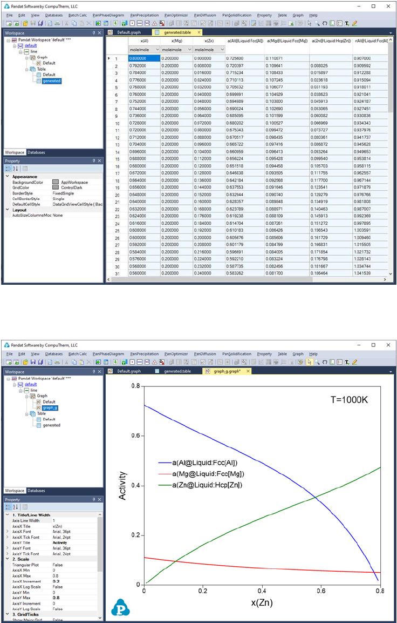Viewport: 397px width, 623px height.
Task: Close the generated.table tab in the table window
Action: point(198,32)
